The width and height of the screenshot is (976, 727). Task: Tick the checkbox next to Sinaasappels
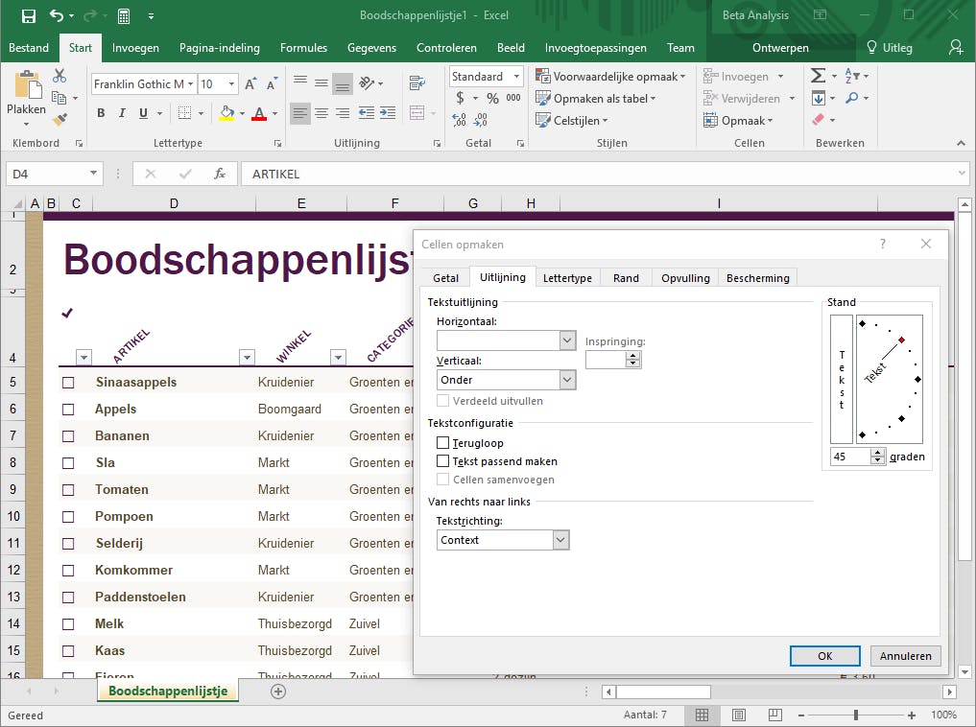coord(68,383)
